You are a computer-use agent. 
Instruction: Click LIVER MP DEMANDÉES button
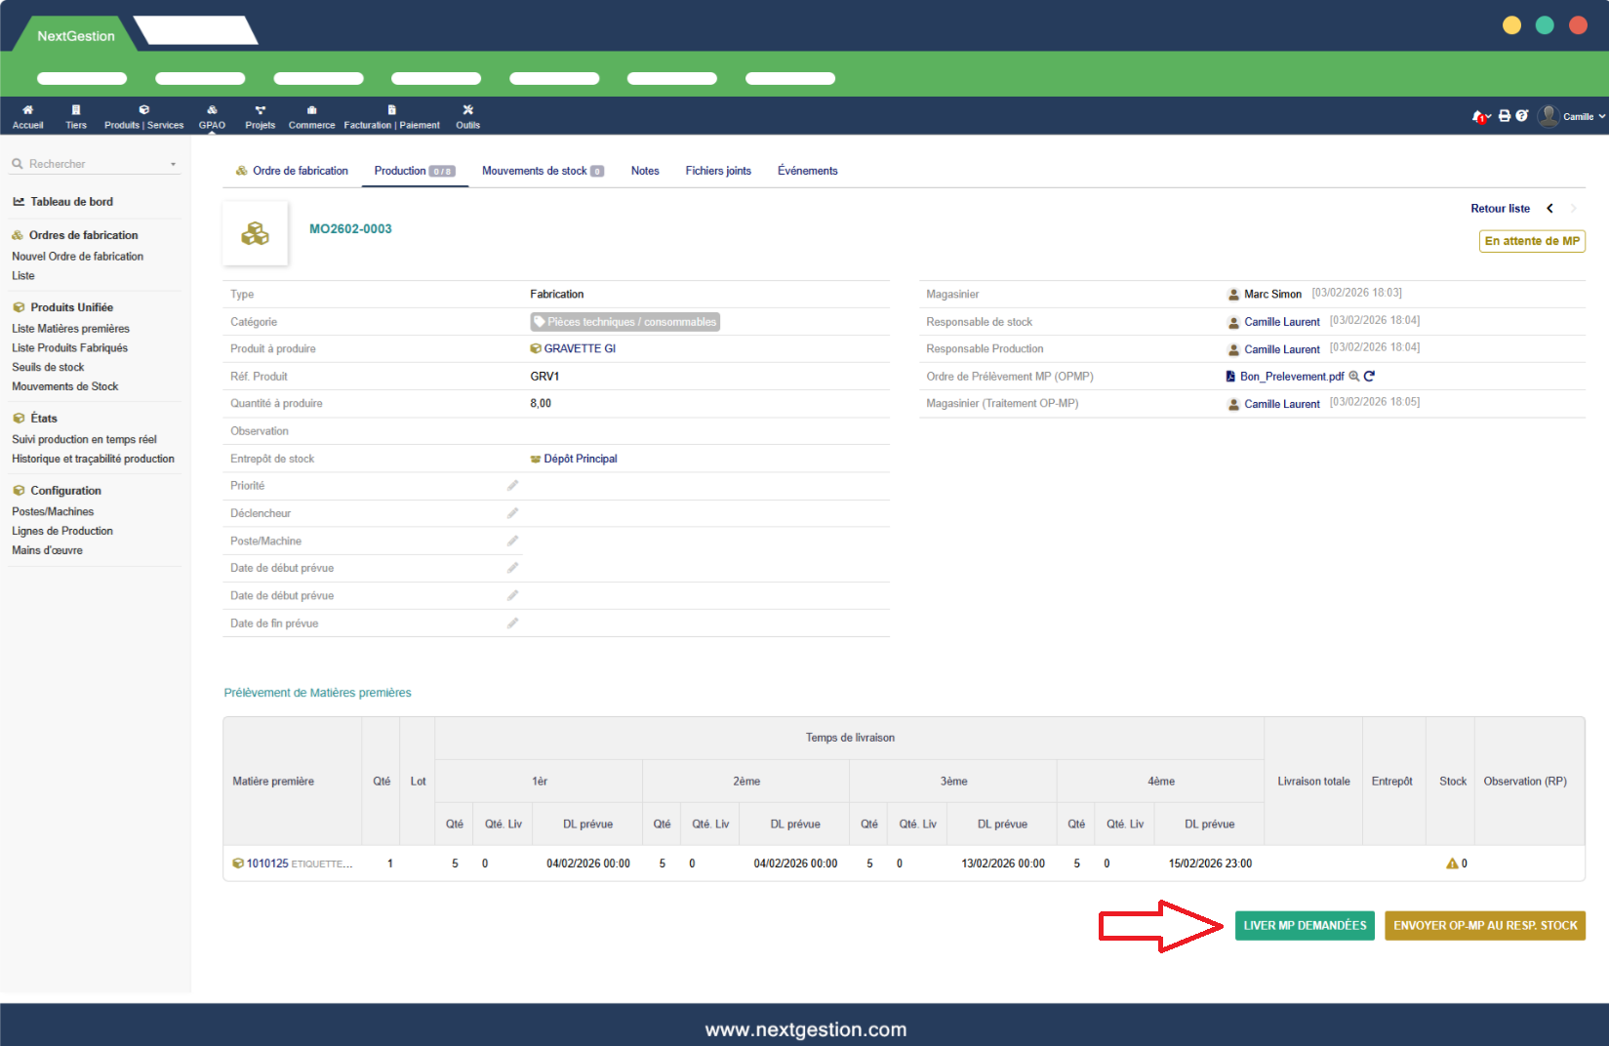point(1305,926)
